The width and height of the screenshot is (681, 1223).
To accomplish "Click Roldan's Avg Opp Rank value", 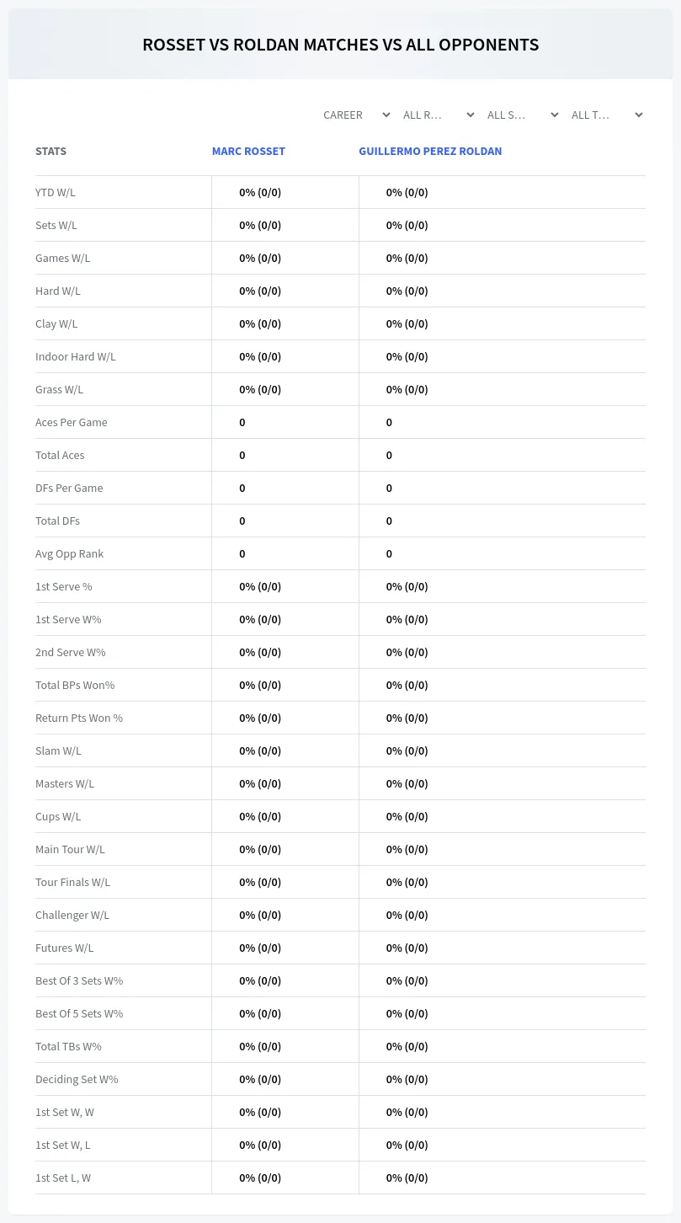I will click(x=389, y=553).
